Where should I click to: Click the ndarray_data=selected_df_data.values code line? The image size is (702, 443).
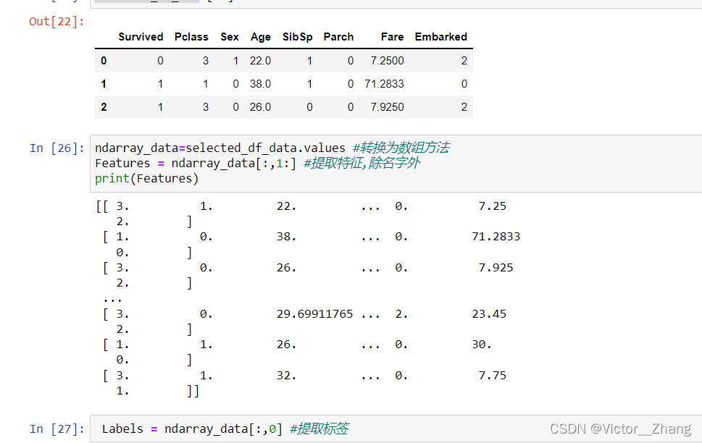click(220, 148)
